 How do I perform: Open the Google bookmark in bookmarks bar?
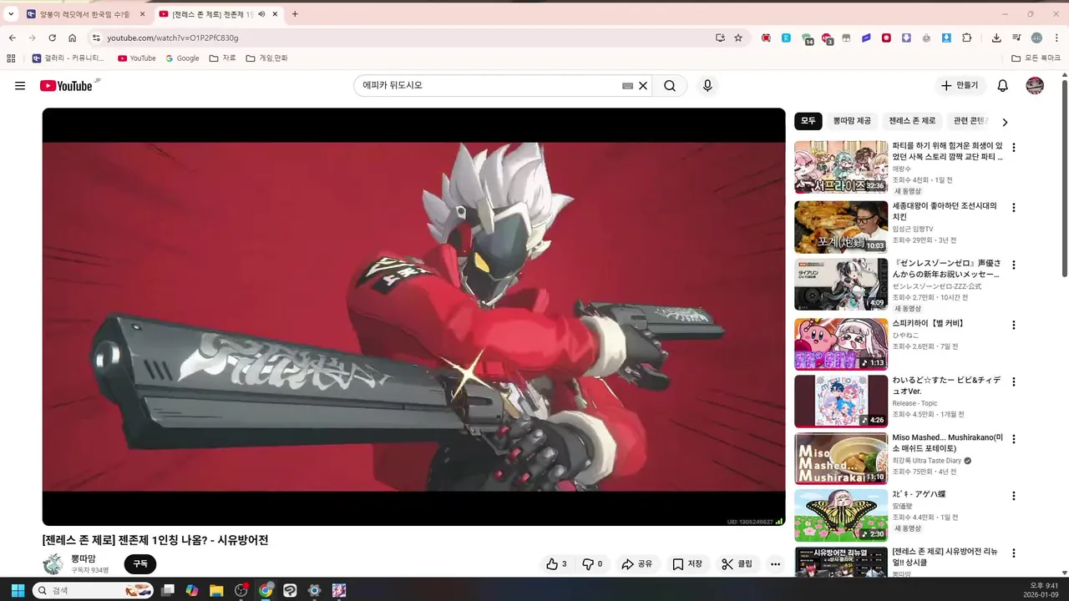[x=182, y=58]
